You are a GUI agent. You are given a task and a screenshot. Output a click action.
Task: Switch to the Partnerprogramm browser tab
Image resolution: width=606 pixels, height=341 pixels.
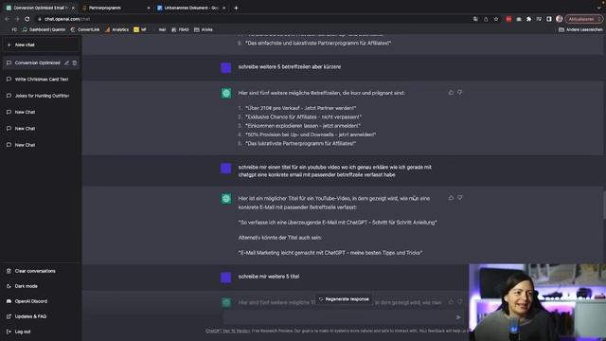tap(115, 8)
